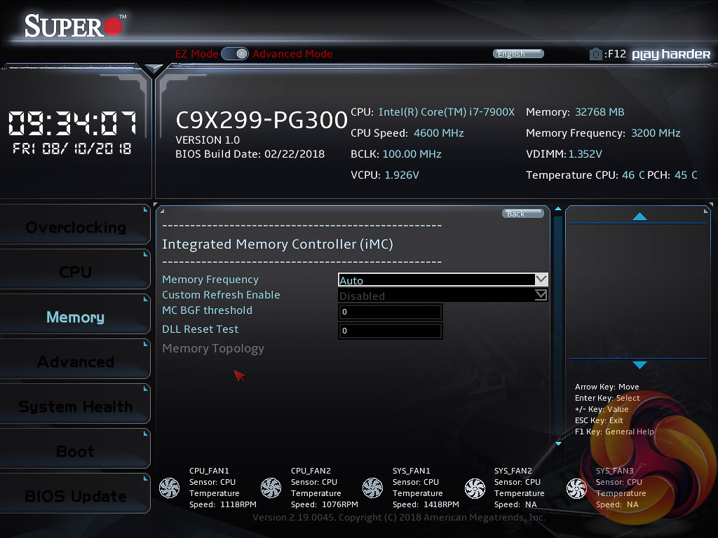
Task: Go back using the Back button
Action: [x=522, y=214]
